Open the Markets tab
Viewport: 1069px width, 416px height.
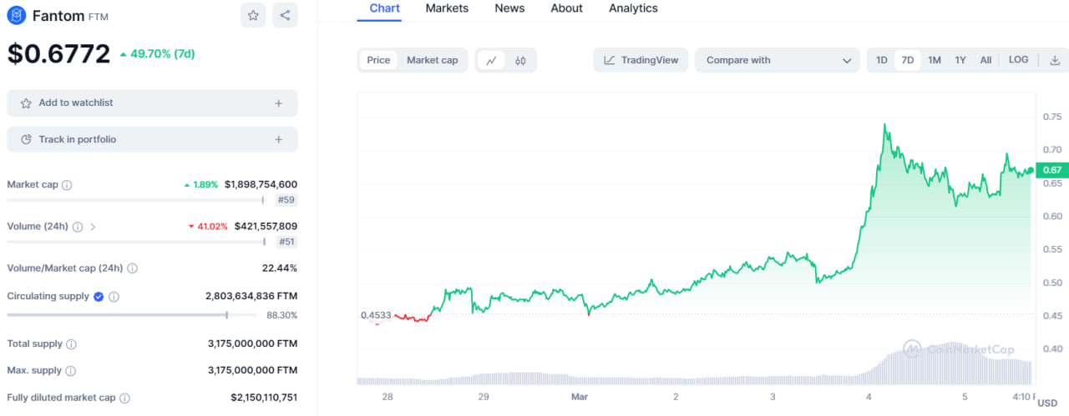[447, 8]
